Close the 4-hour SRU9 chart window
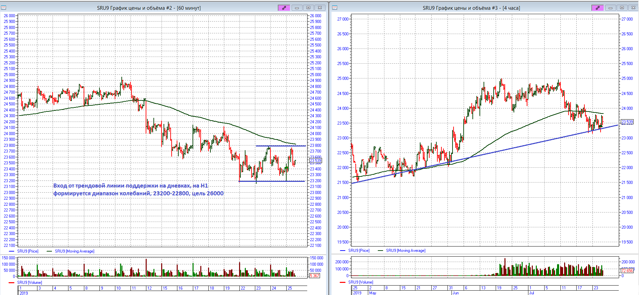Screen dimensions: 639x295 [633, 8]
